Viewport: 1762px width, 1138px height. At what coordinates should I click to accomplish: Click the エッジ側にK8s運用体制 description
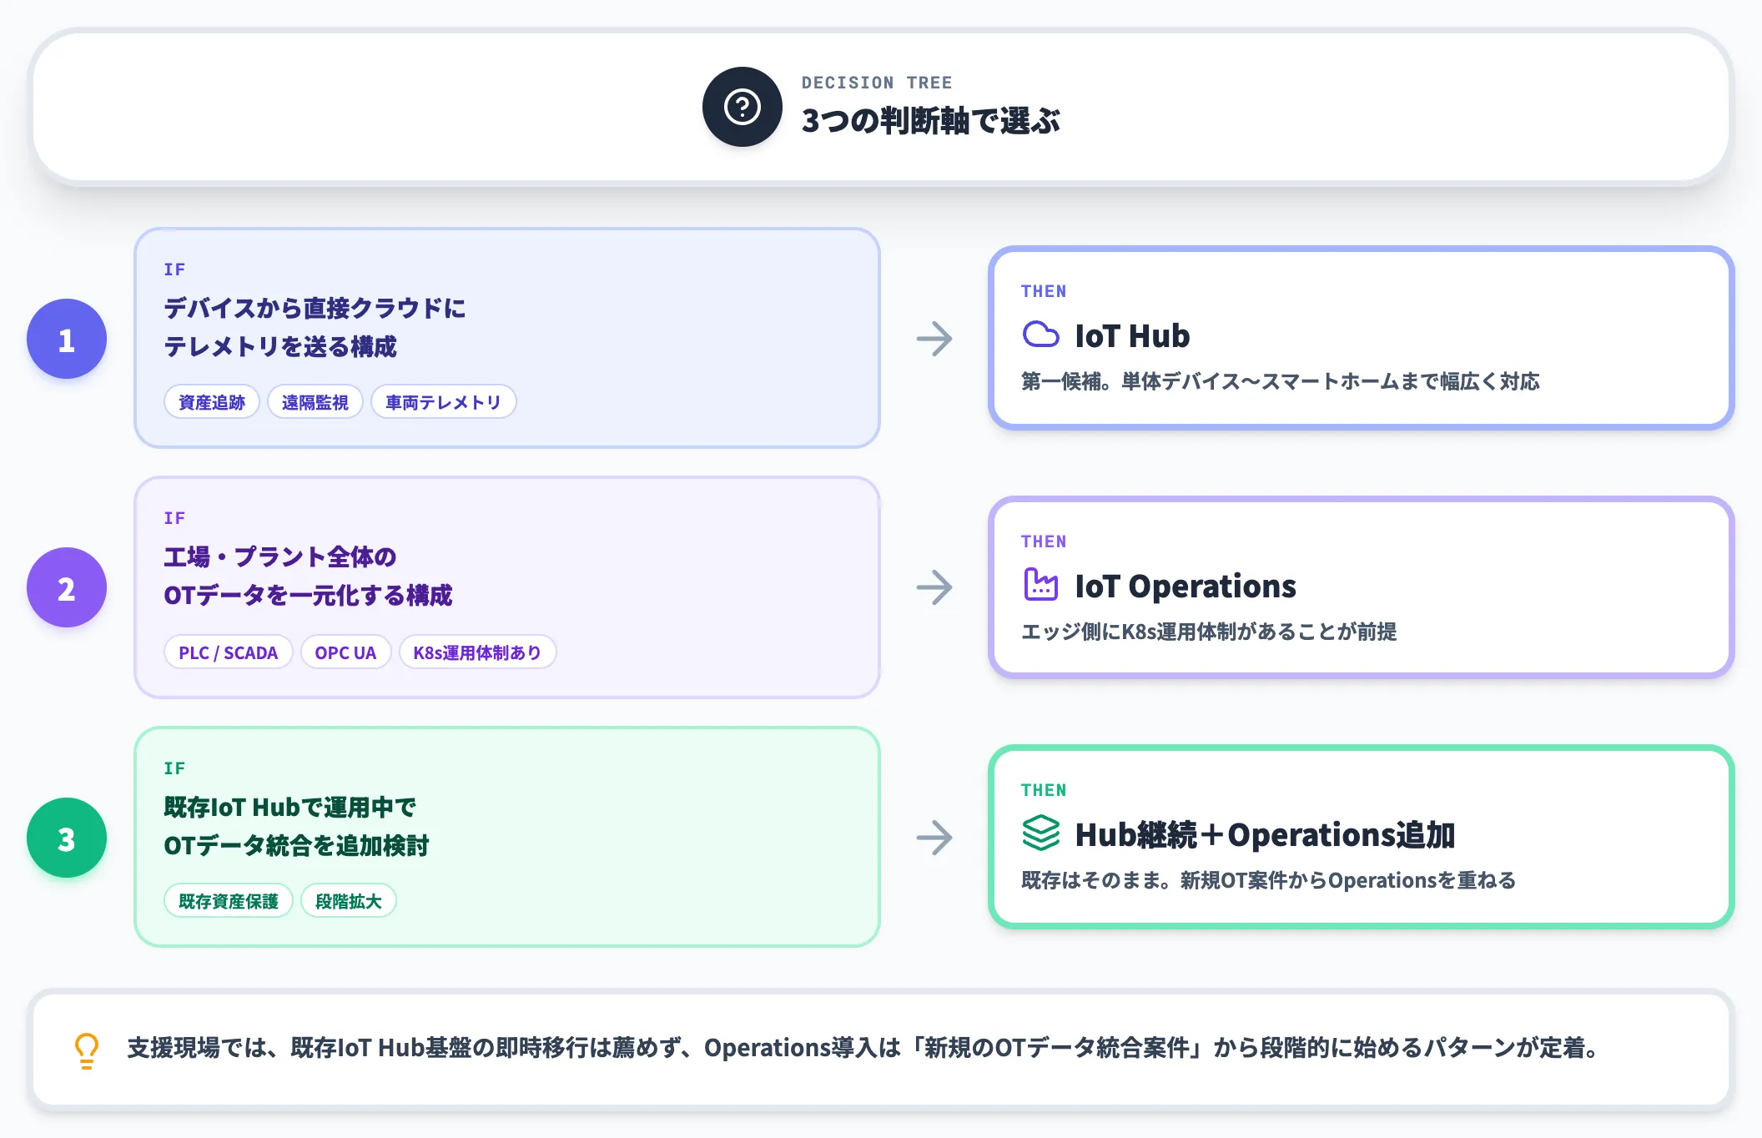(1209, 632)
